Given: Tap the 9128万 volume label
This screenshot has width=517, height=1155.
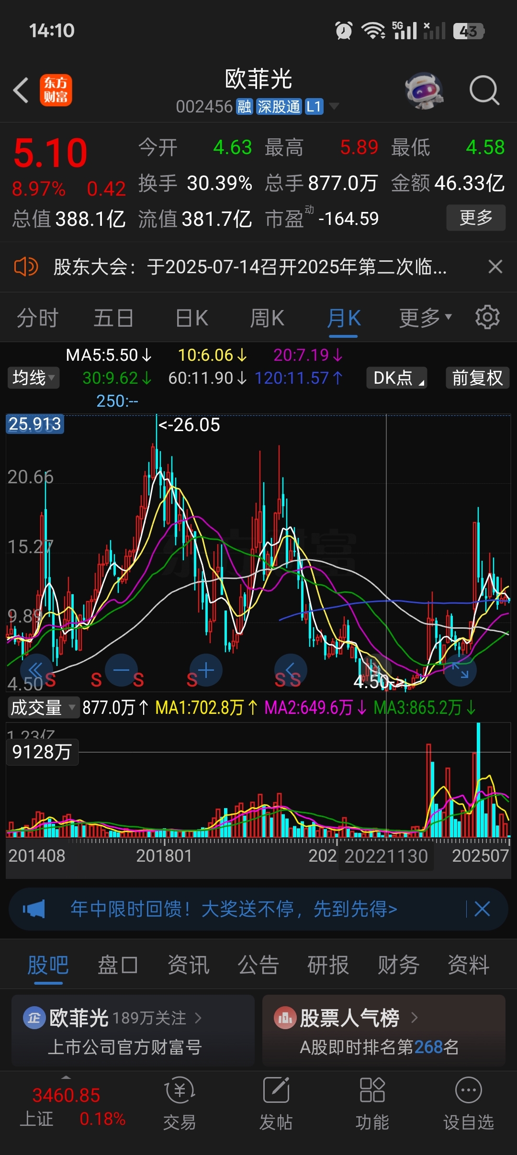Looking at the screenshot, I should (42, 752).
